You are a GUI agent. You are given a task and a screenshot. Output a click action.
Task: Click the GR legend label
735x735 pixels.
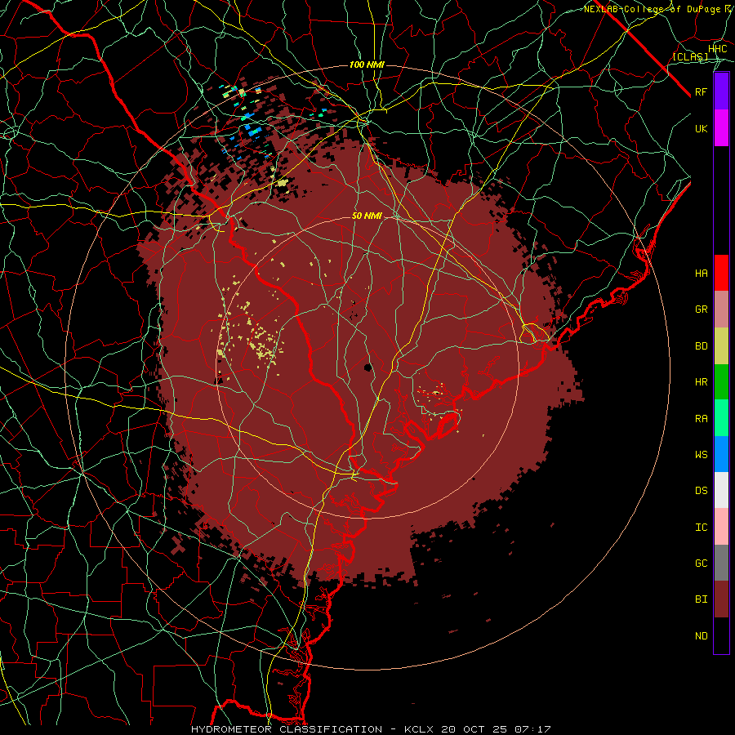(702, 310)
